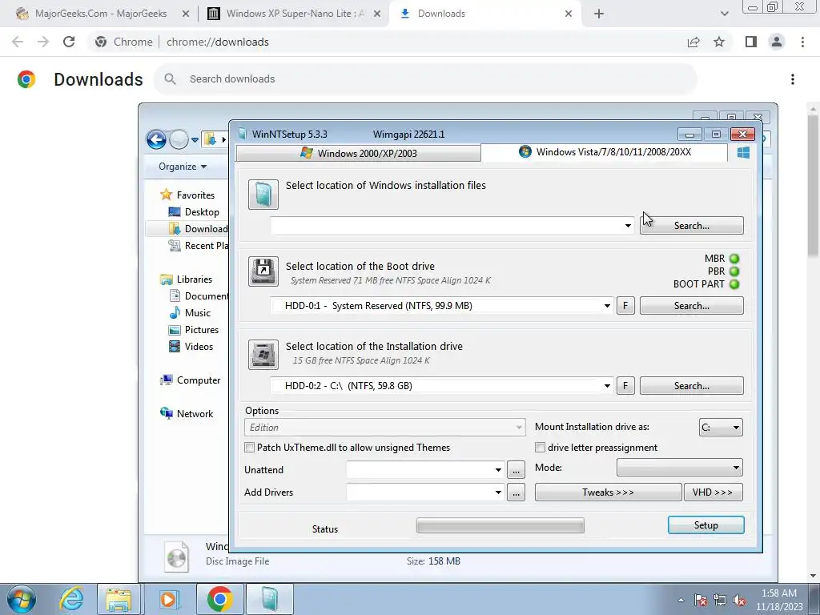Viewport: 820px width, 615px height.
Task: Open Windows Media Player from taskbar
Action: pyautogui.click(x=168, y=599)
